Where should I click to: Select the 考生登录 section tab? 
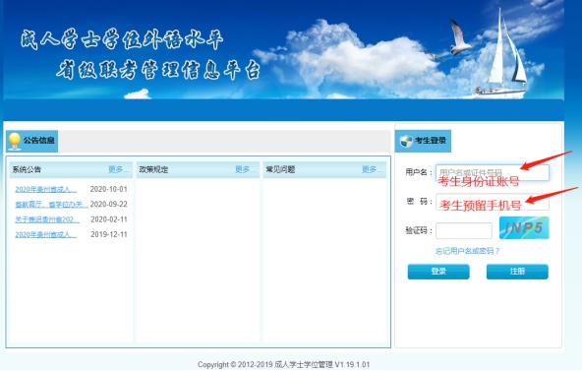(423, 141)
